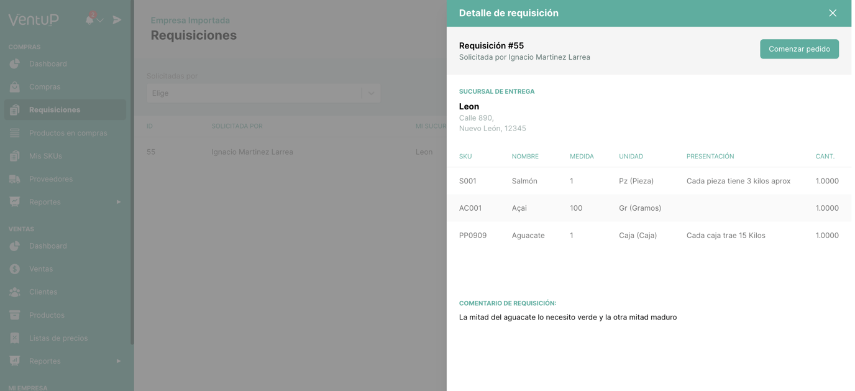Open Mis SKUs in sidebar
This screenshot has width=855, height=391.
click(45, 156)
